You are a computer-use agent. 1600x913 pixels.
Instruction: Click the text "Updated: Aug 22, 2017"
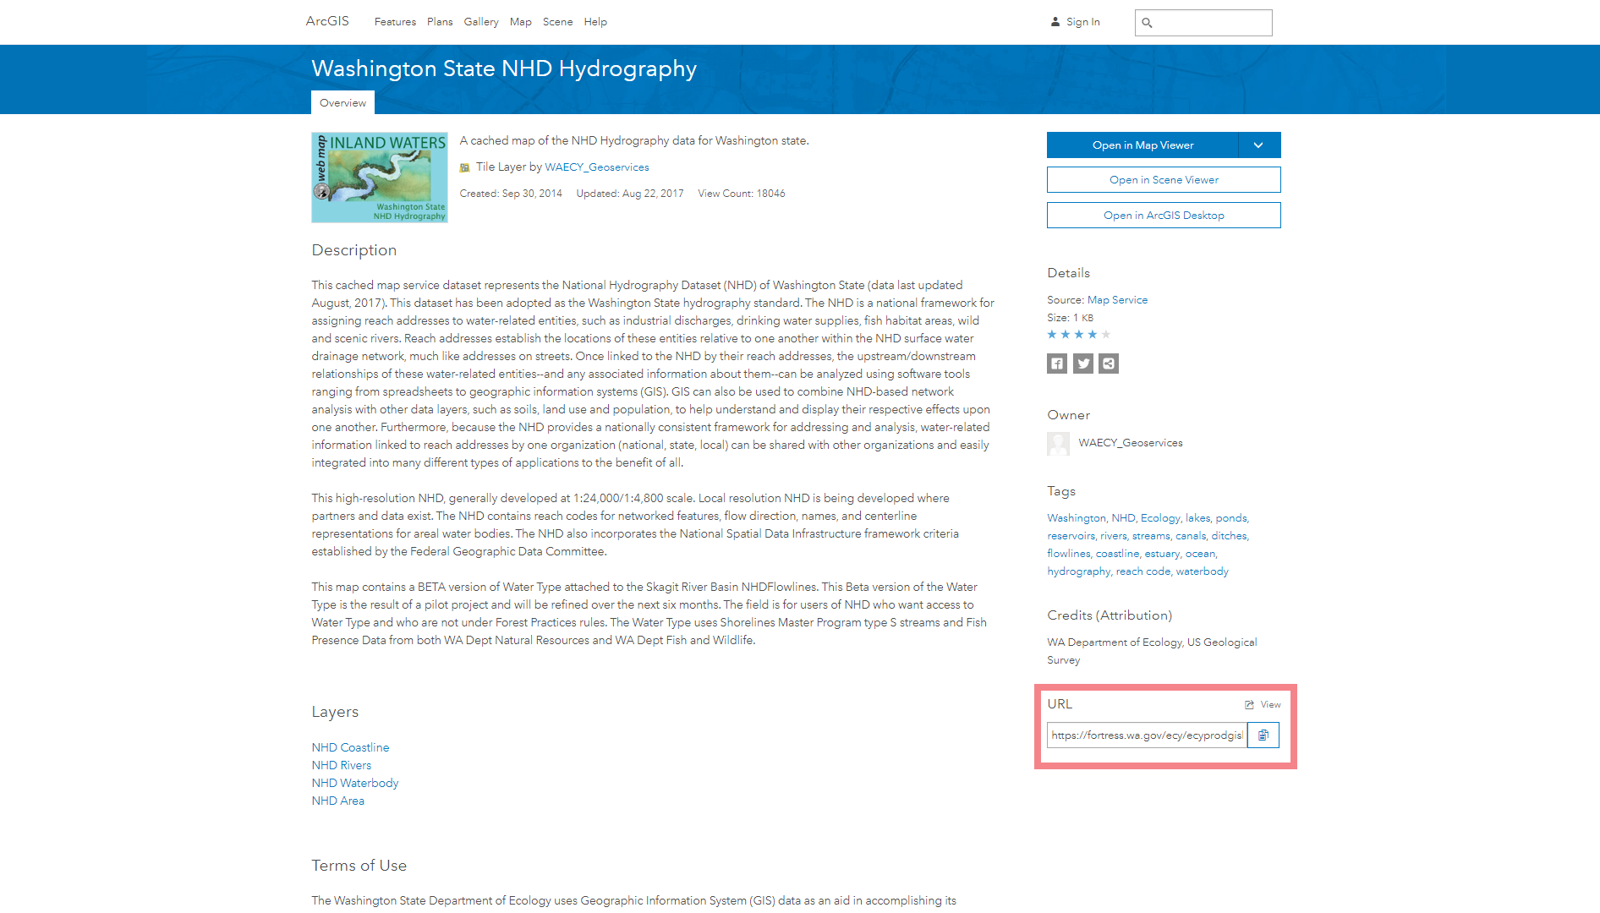click(x=630, y=194)
